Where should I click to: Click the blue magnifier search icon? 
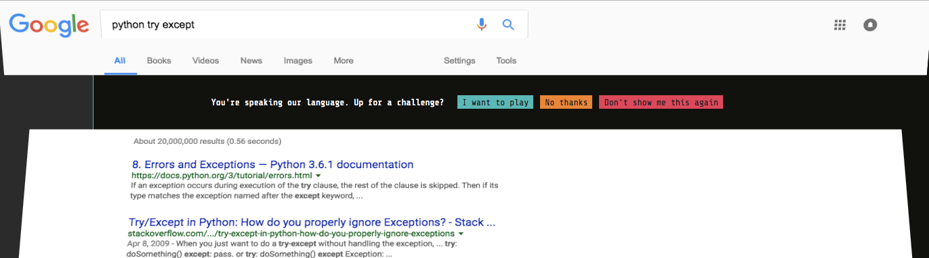(x=508, y=25)
